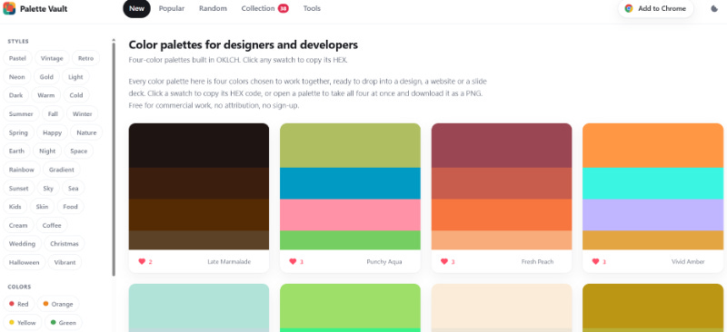This screenshot has width=727, height=332.
Task: Toggle dark mode moon icon
Action: (x=714, y=8)
